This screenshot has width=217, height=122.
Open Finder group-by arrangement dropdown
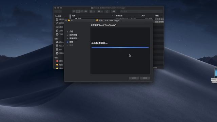(92, 11)
